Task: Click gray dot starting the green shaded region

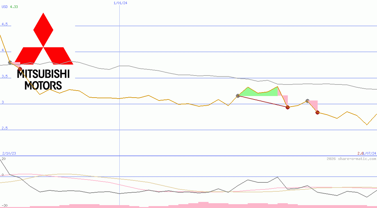Action: pyautogui.click(x=238, y=96)
